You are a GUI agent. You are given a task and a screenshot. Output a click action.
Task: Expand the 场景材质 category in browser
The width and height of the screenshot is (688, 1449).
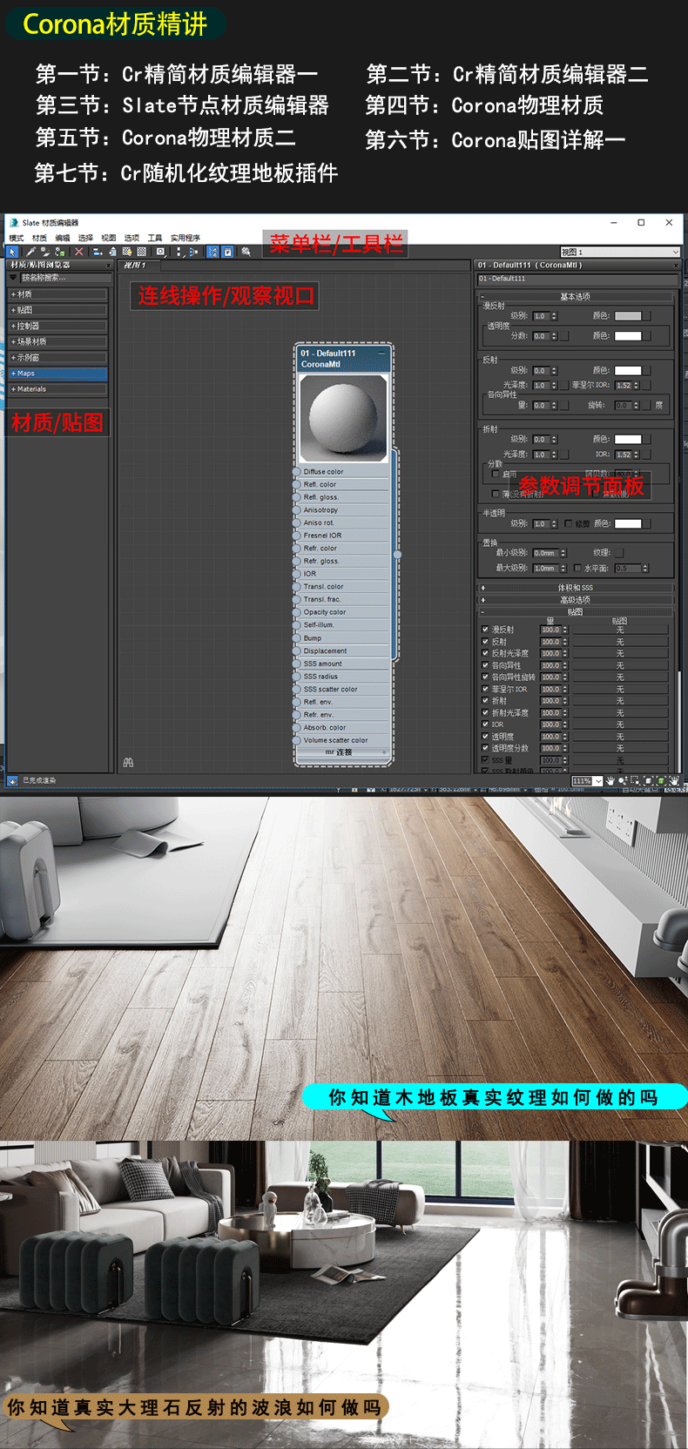coord(57,341)
